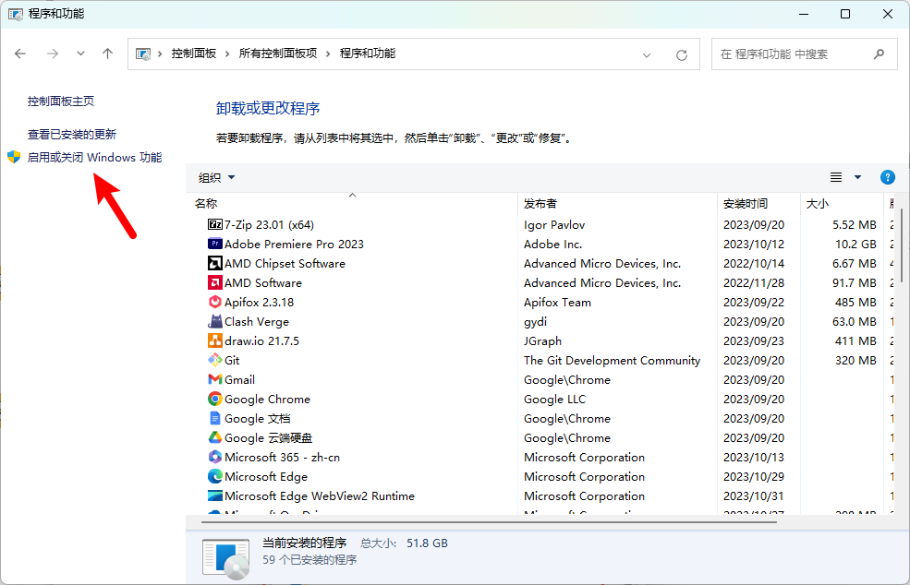Viewport: 910px width, 585px height.
Task: Click publisher JGraph
Action: click(x=542, y=340)
